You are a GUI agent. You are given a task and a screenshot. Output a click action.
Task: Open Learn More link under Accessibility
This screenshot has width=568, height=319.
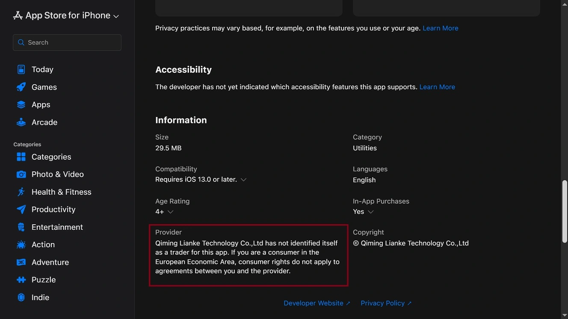point(437,87)
